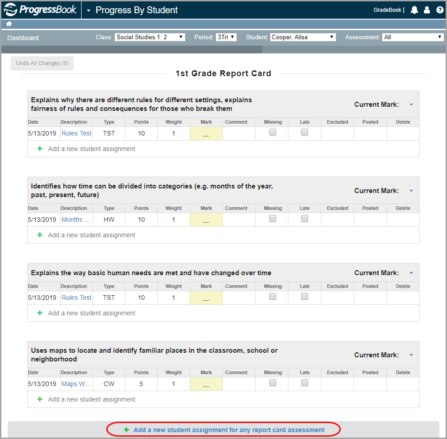Open the Class dropdown Social Studies 1: 2
The width and height of the screenshot is (447, 439).
[149, 37]
